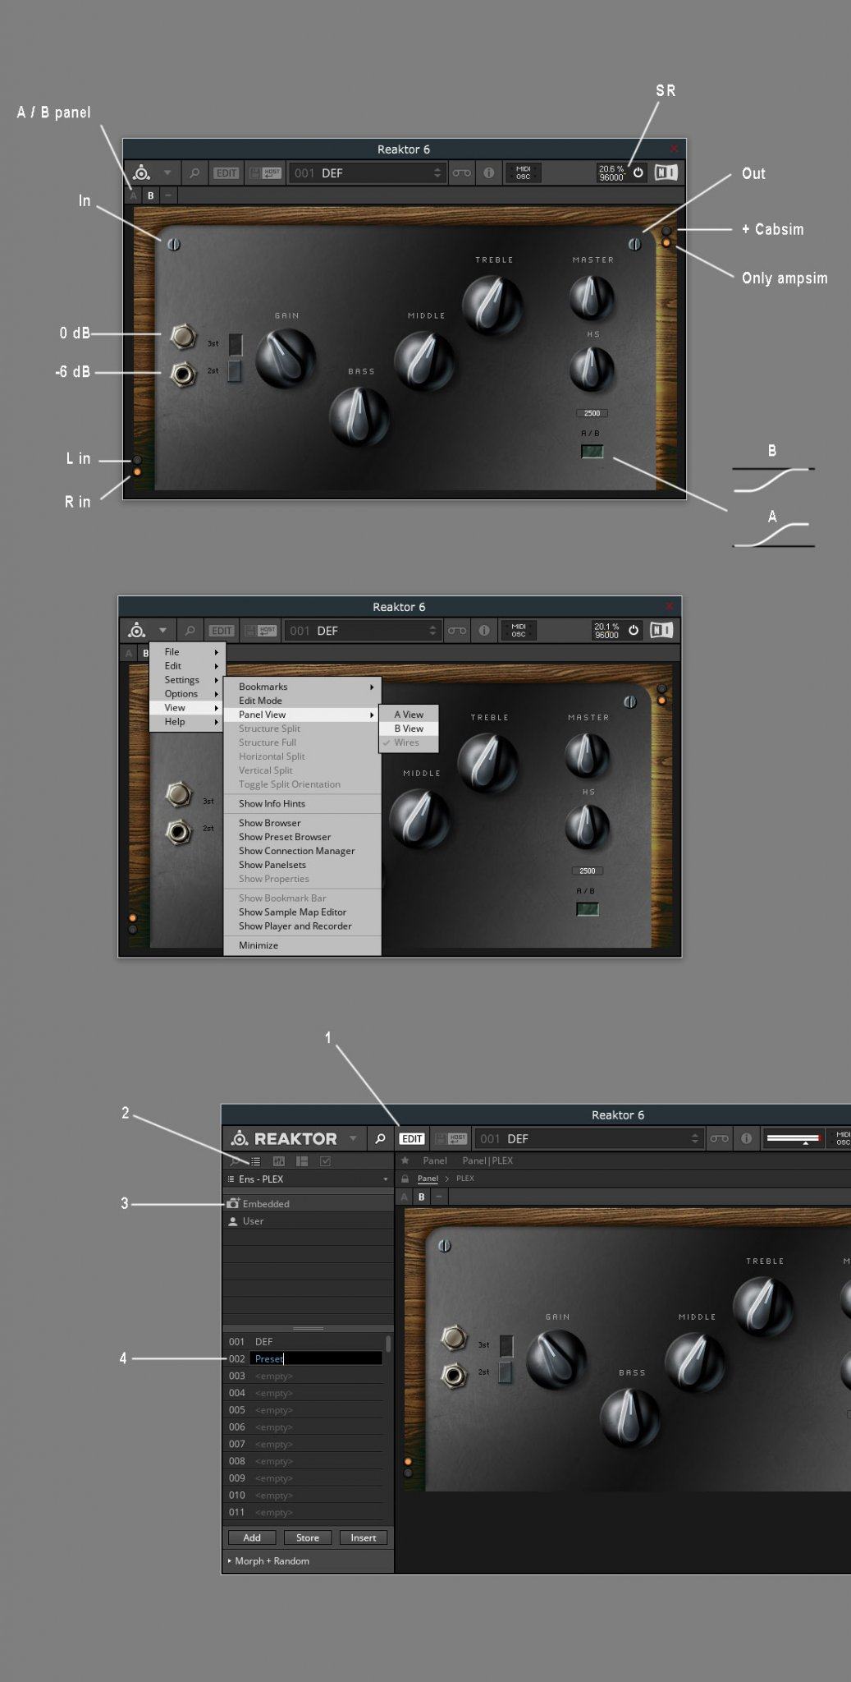Open the preset list tab icon in the browser
Screen dimensions: 851x1682
pos(255,1161)
